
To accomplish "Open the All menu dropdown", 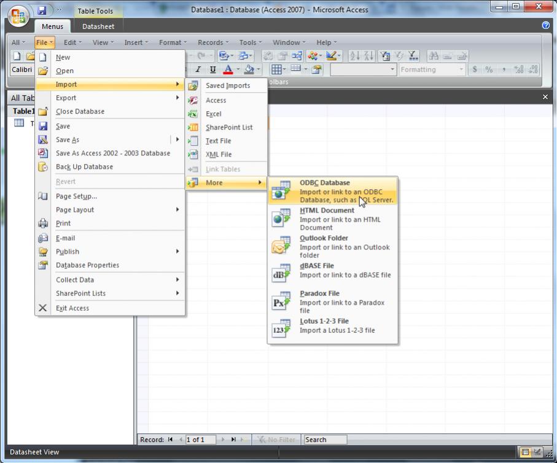I will coord(18,42).
